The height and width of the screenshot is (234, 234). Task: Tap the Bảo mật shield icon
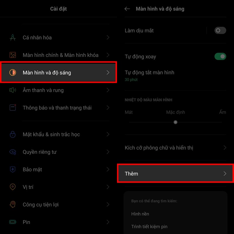click(x=13, y=169)
